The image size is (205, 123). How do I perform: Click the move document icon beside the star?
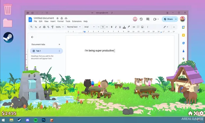pyautogui.click(x=62, y=18)
